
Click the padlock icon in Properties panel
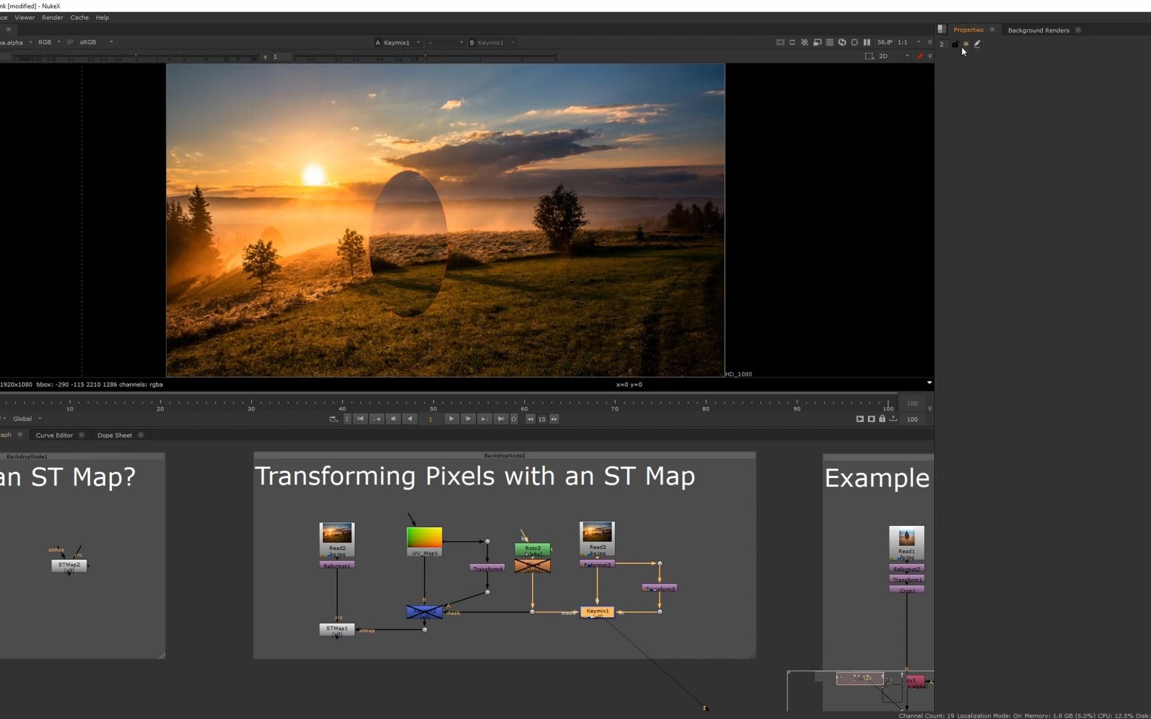[955, 44]
